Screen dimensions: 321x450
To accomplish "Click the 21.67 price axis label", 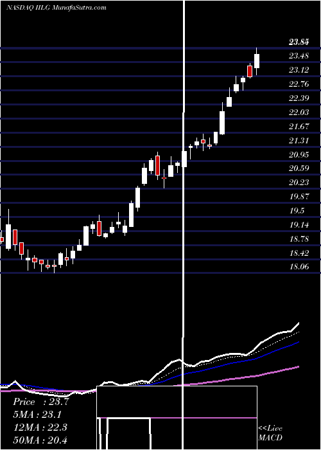I will (299, 127).
